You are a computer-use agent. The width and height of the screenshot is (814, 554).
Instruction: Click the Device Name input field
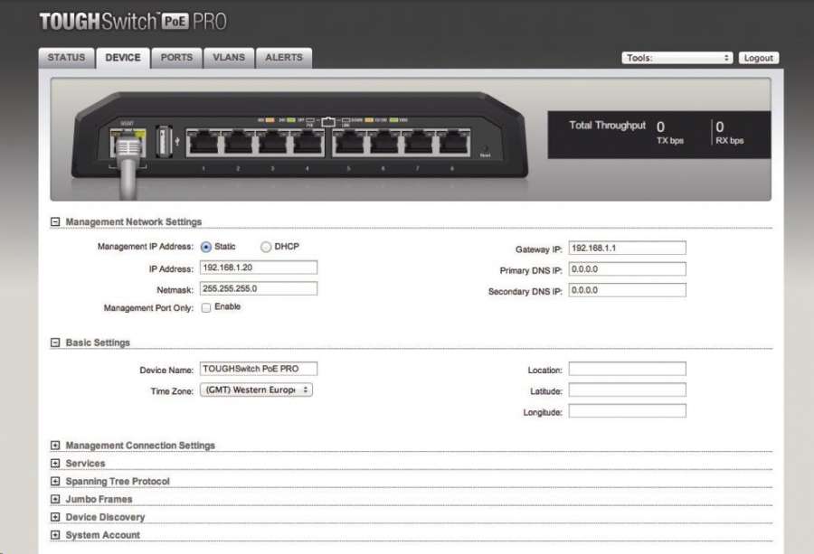tap(259, 369)
